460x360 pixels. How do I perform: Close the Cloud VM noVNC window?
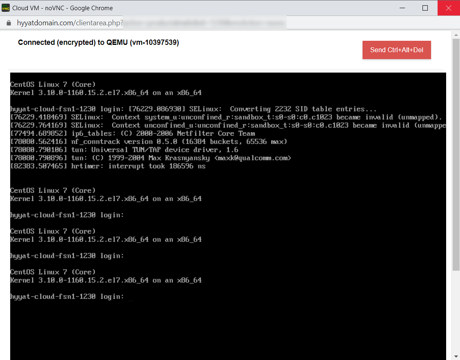(x=449, y=8)
